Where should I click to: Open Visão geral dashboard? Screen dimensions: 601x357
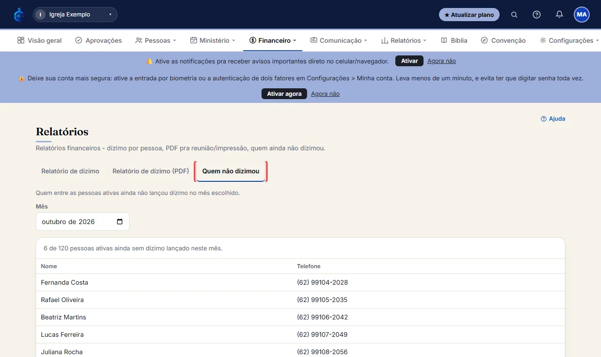pos(39,40)
